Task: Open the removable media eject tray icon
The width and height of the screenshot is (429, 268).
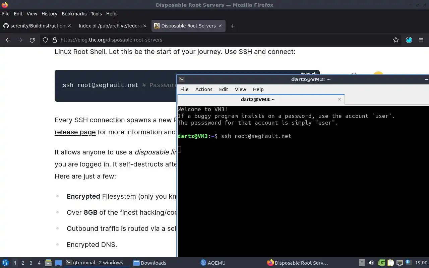Action: coord(362,263)
